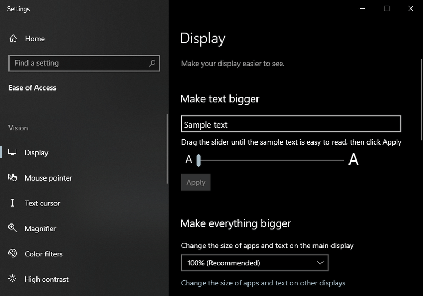The height and width of the screenshot is (296, 423).
Task: Click the large A text size label
Action: coord(353,159)
